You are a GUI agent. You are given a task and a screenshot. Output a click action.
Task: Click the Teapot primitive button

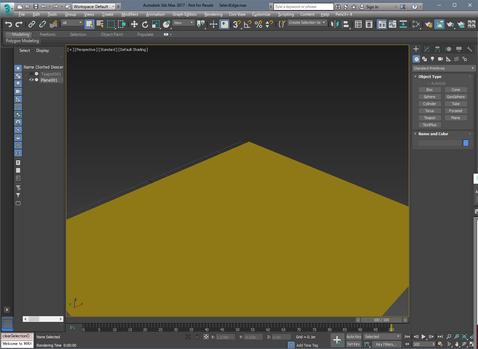(429, 118)
